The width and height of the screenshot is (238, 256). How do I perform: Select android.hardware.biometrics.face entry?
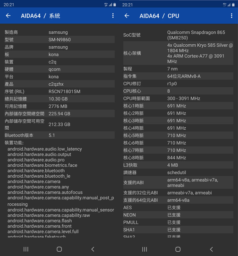click(42, 165)
